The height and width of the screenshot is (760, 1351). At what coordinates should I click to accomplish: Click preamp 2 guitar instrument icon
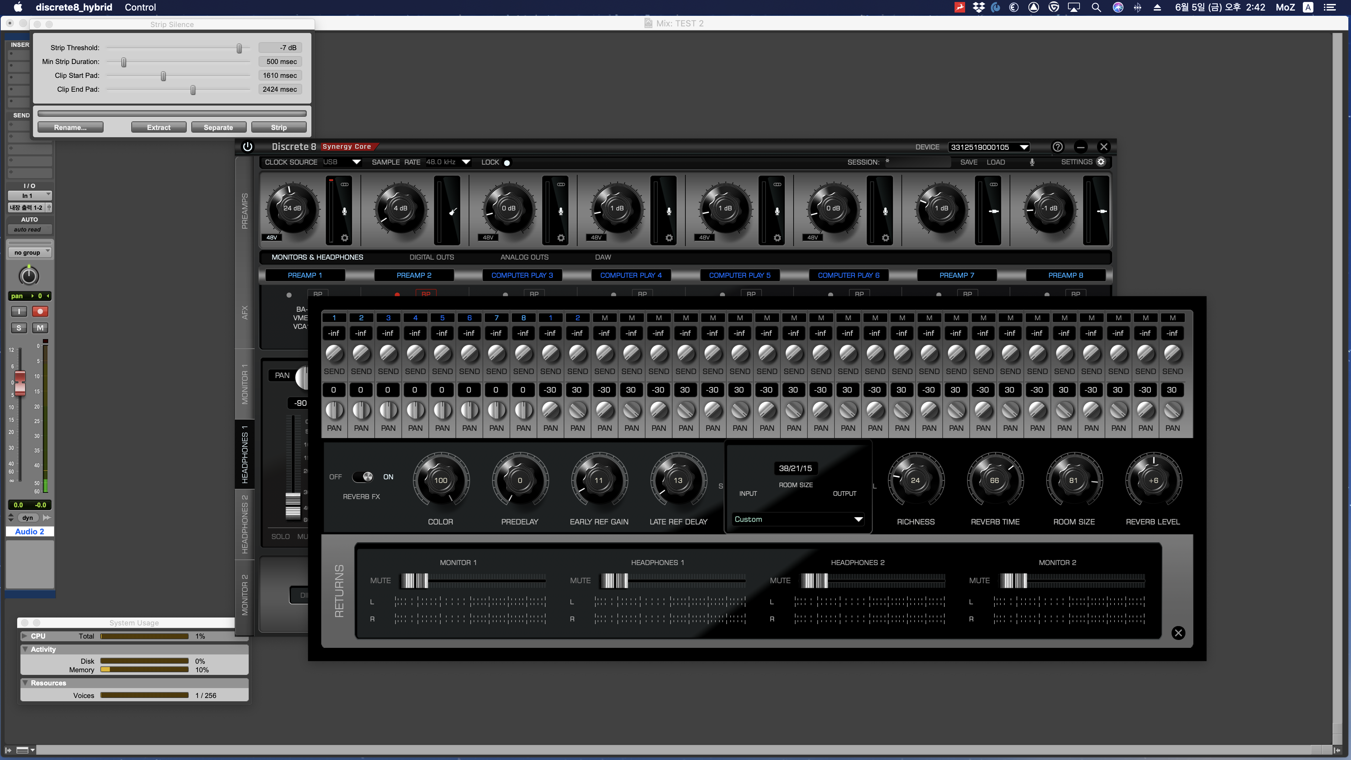point(453,211)
